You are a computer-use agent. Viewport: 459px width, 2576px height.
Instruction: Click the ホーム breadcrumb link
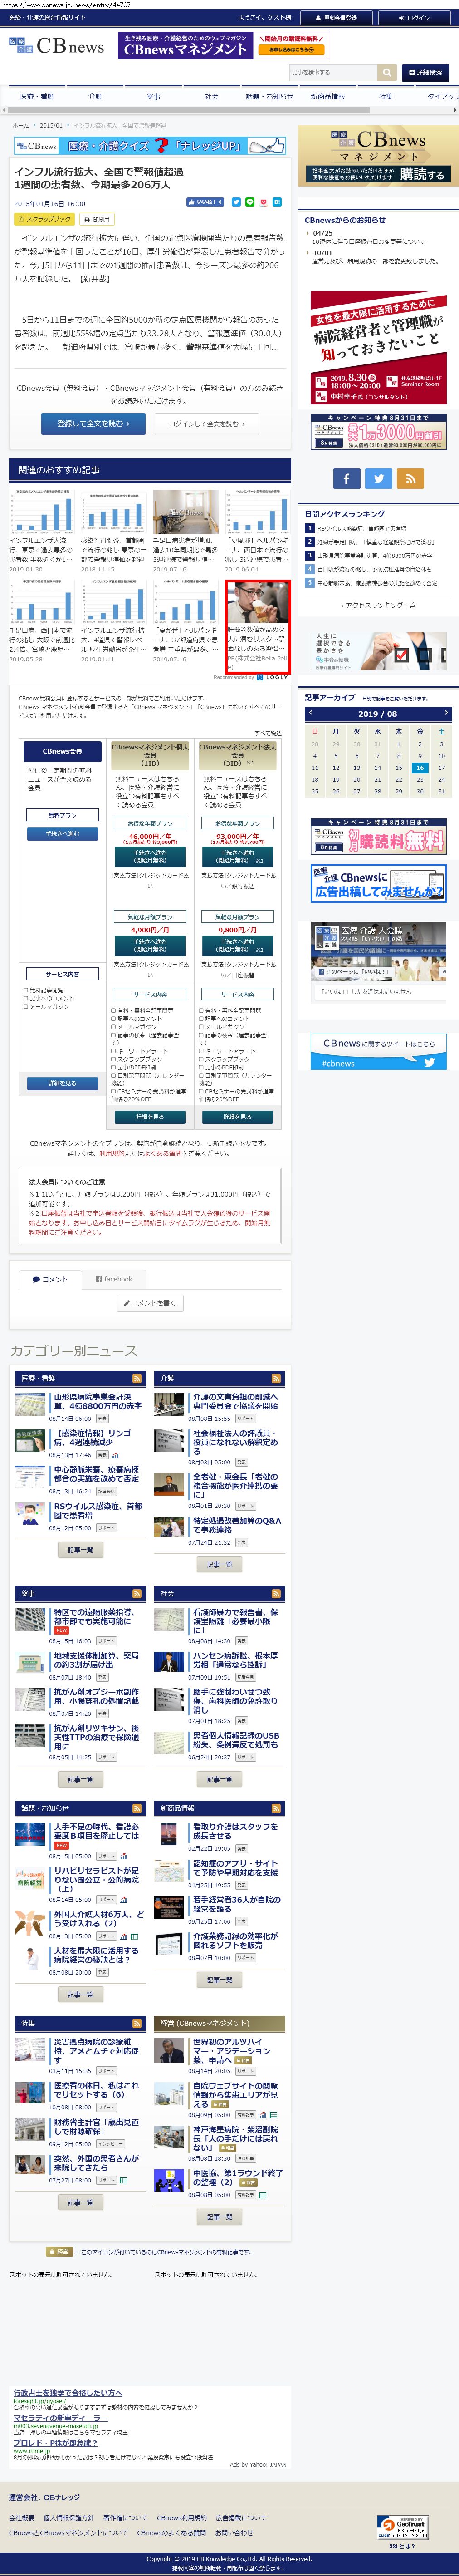coord(20,126)
